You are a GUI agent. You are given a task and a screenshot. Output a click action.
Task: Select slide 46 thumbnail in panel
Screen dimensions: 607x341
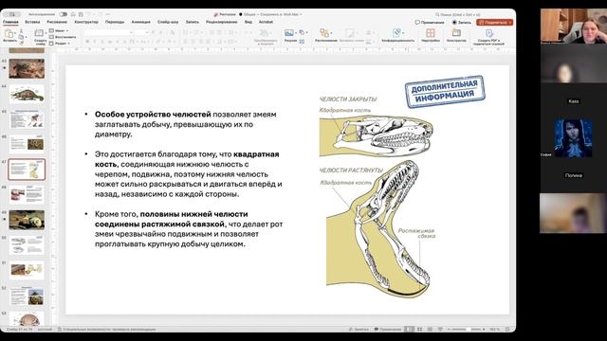point(27,144)
